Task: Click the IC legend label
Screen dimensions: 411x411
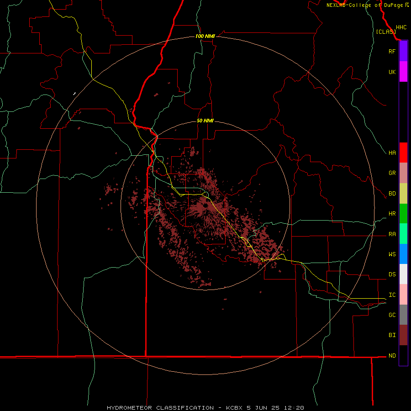Action: pos(392,295)
